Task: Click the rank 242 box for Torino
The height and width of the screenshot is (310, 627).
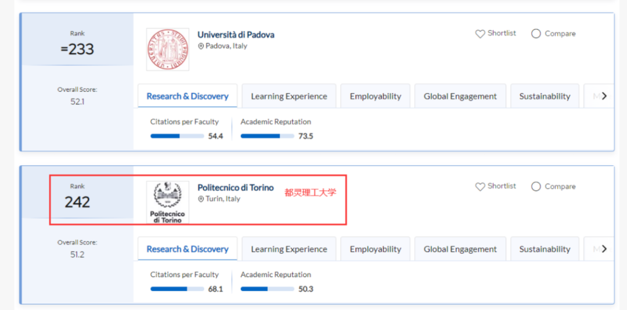Action: [77, 197]
